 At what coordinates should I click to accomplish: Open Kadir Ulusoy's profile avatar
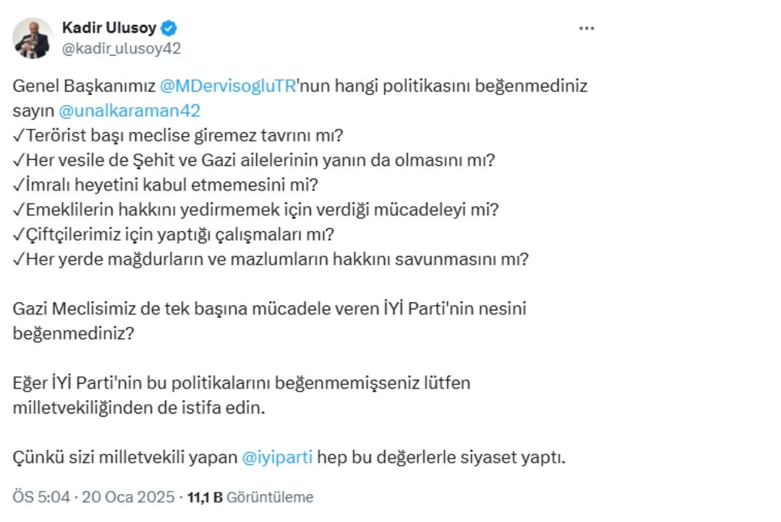pyautogui.click(x=32, y=38)
